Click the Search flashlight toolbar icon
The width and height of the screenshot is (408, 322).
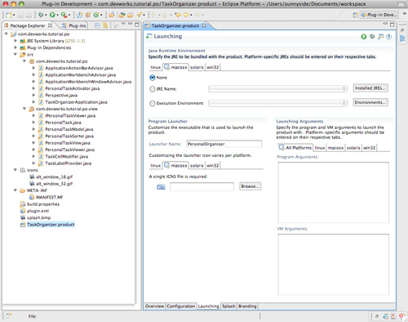point(139,15)
